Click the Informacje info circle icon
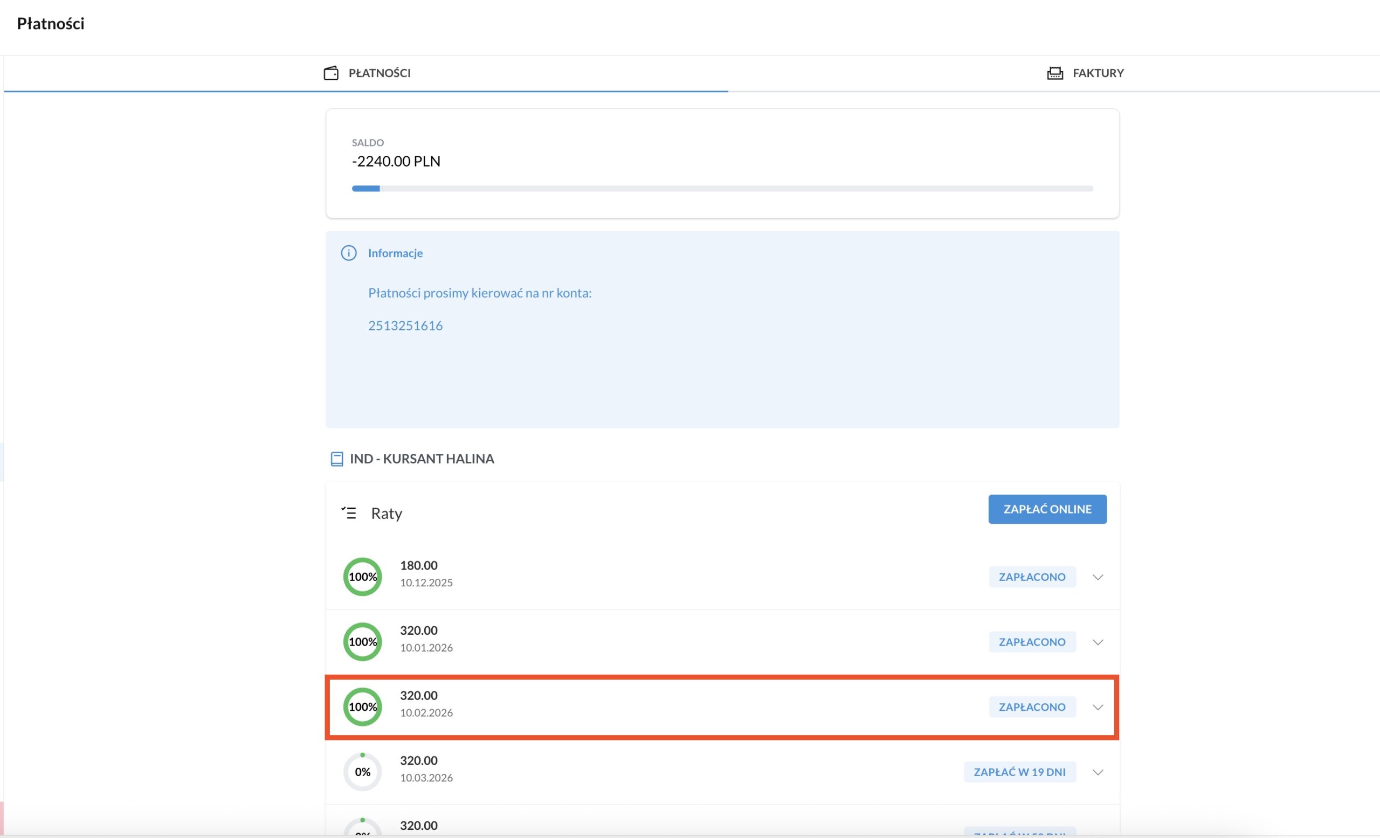Viewport: 1380px width, 838px height. 348,253
